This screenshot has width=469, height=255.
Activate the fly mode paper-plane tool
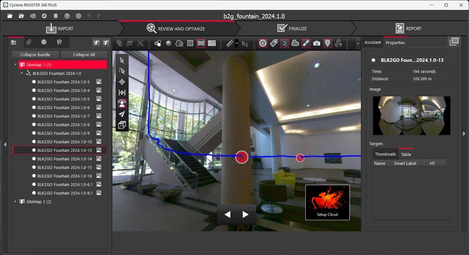(122, 114)
